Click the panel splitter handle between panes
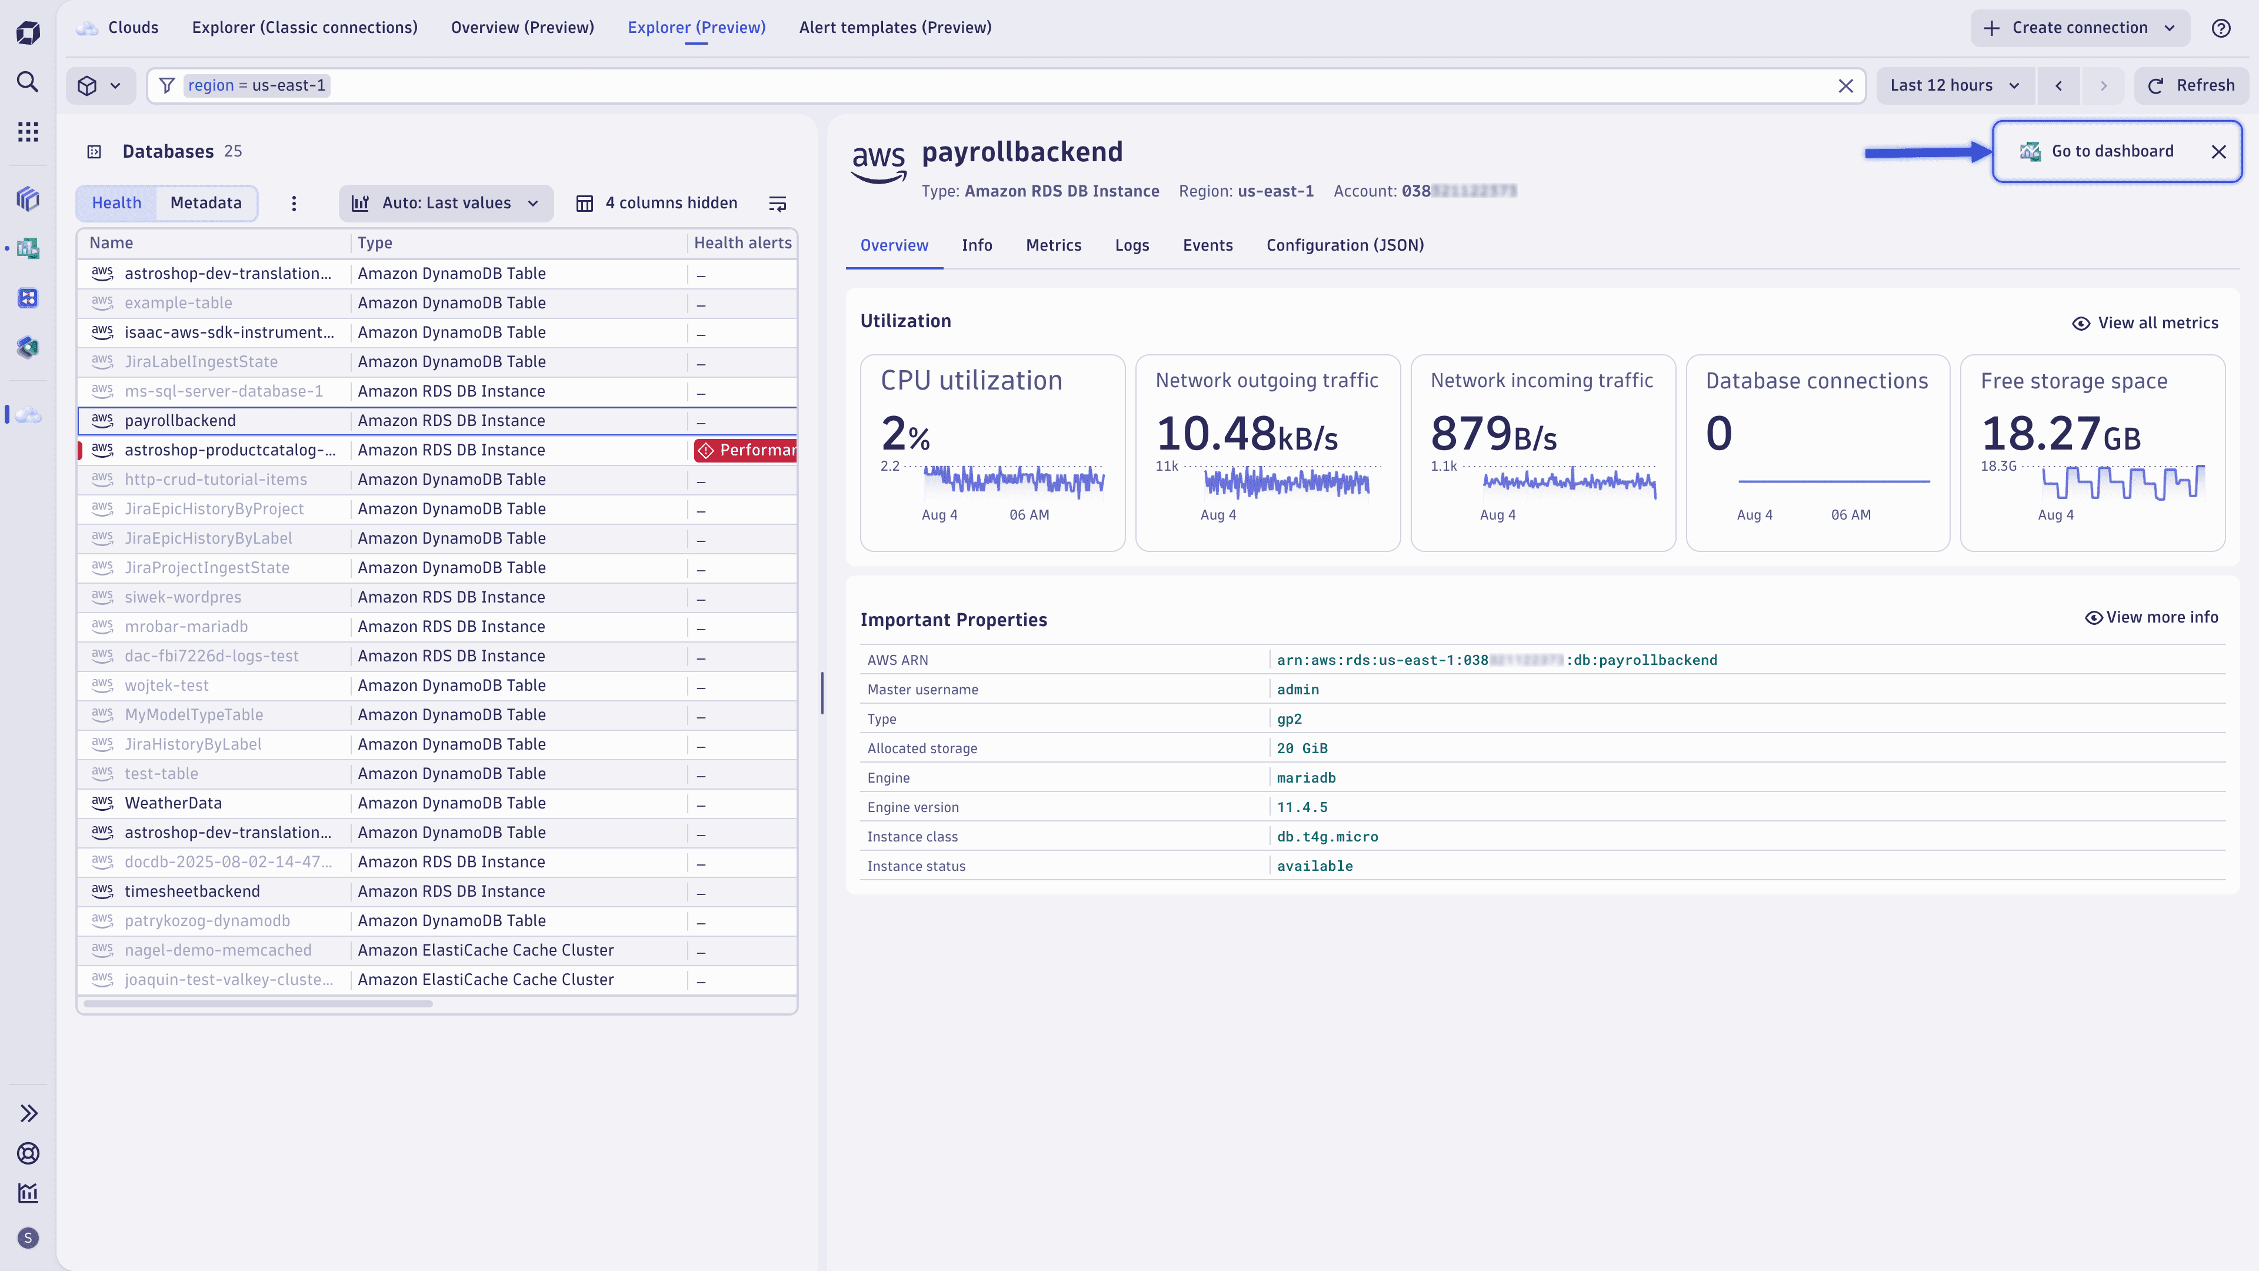The width and height of the screenshot is (2259, 1271). (822, 693)
